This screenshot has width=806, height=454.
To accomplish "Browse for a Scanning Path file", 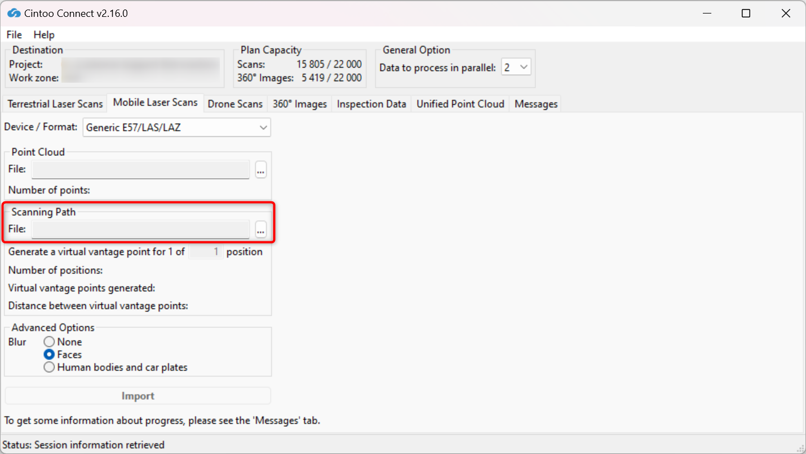I will pyautogui.click(x=260, y=230).
